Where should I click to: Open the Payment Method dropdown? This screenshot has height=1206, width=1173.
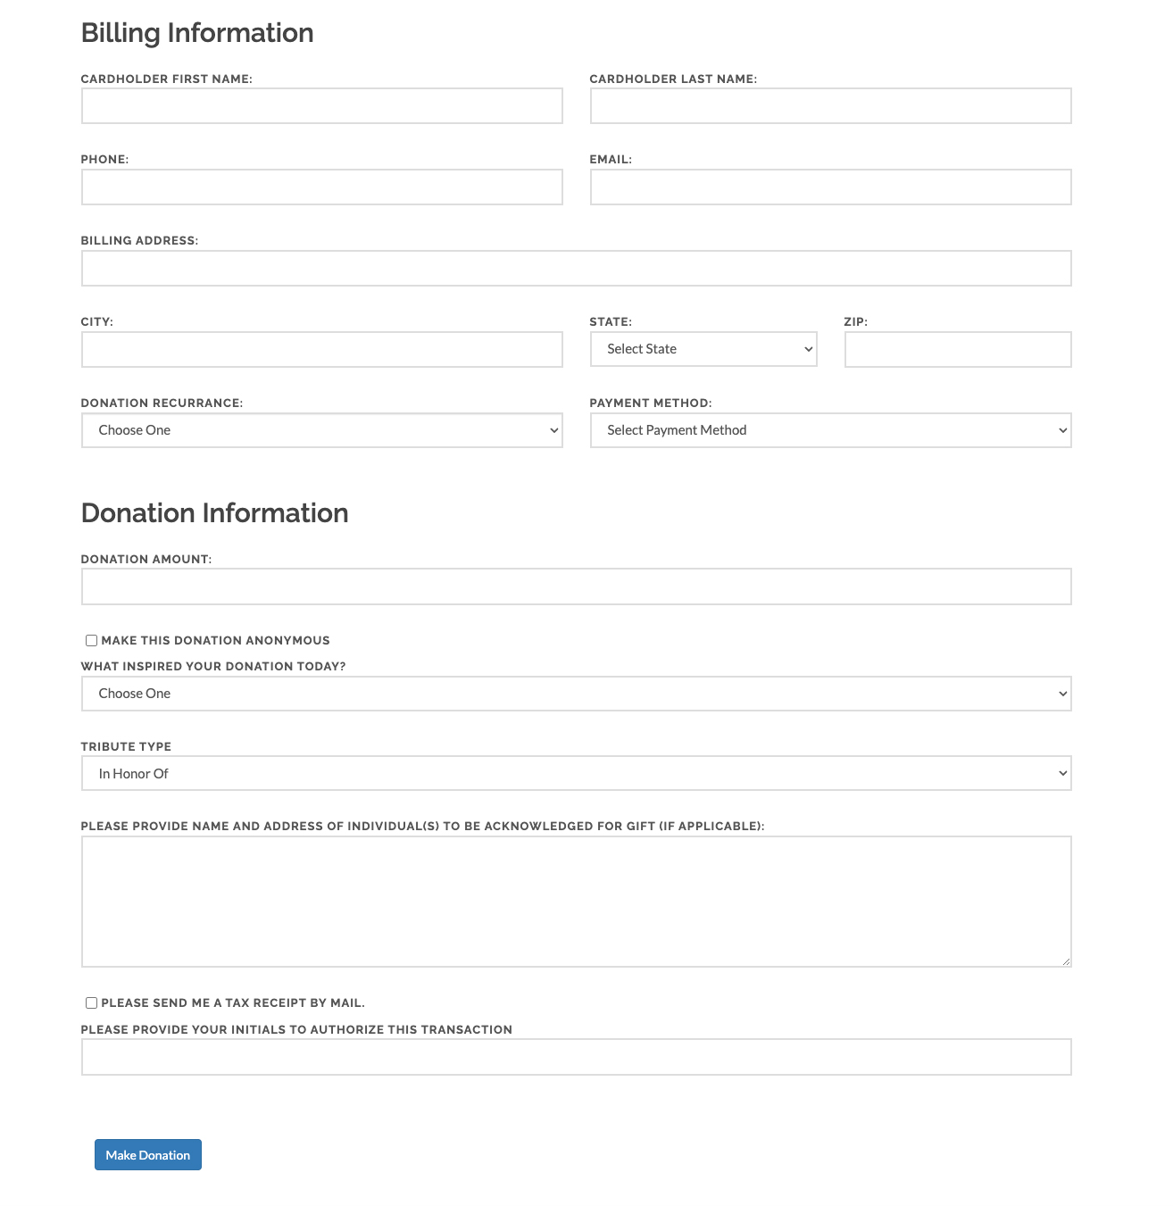coord(830,430)
